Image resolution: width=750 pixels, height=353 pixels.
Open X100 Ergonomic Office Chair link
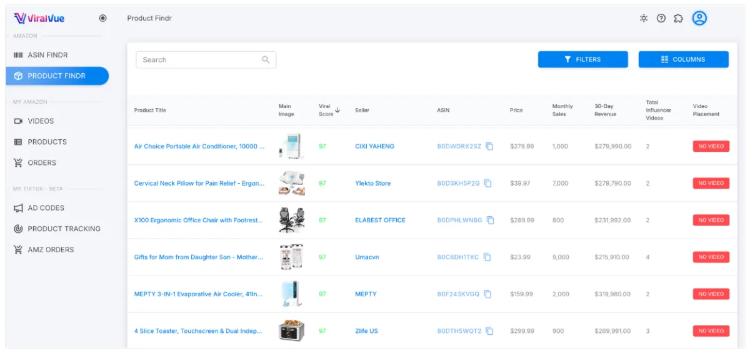coord(199,221)
